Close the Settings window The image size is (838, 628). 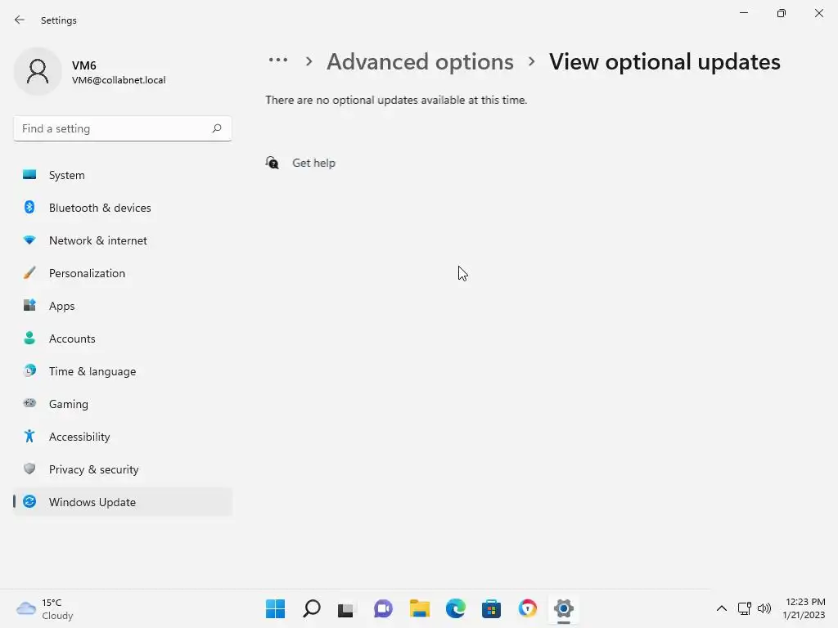(818, 13)
